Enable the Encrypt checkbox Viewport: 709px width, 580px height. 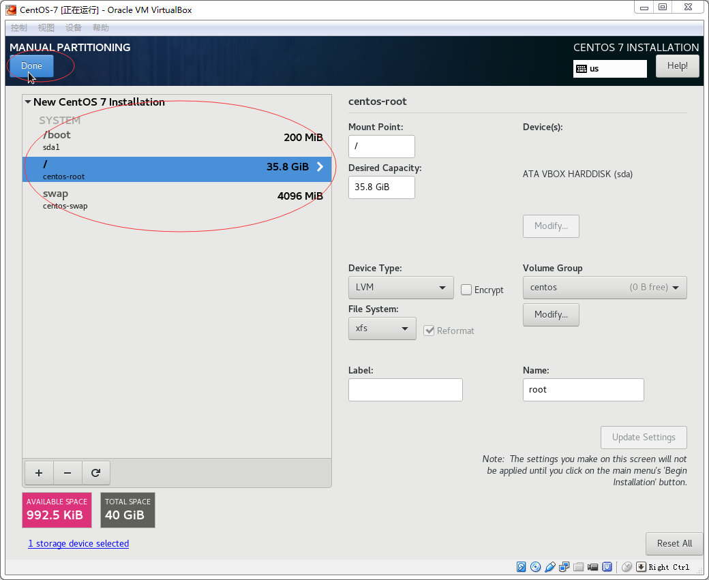pos(466,290)
